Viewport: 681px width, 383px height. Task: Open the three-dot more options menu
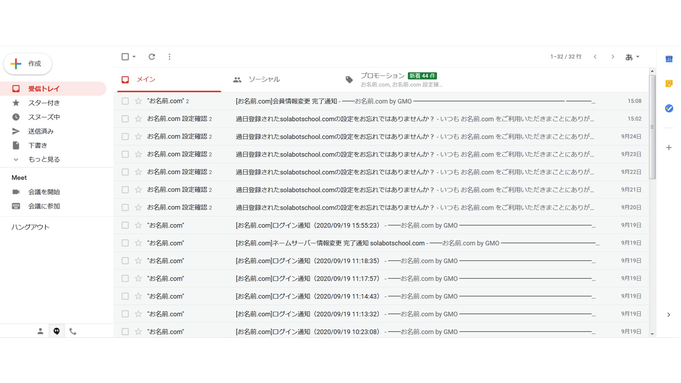[x=169, y=57]
